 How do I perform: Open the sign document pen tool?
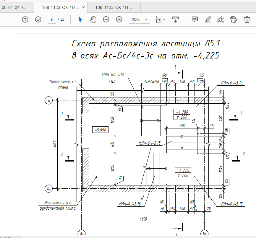pyautogui.click(x=221, y=19)
